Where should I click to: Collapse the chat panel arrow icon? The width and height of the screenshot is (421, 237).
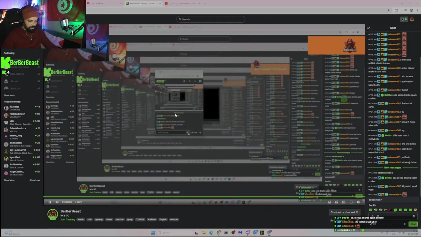[x=368, y=28]
